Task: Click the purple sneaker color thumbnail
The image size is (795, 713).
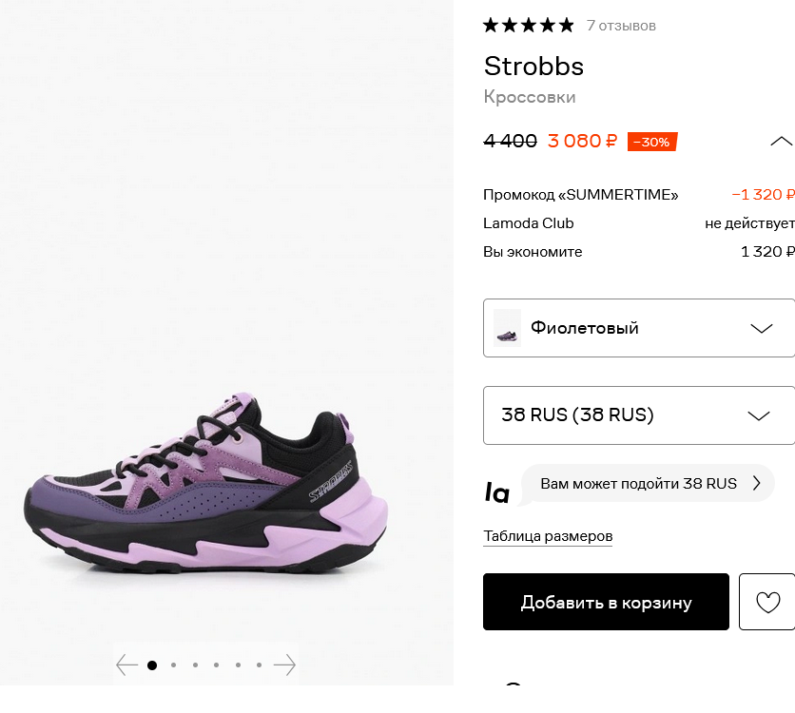Action: tap(507, 328)
